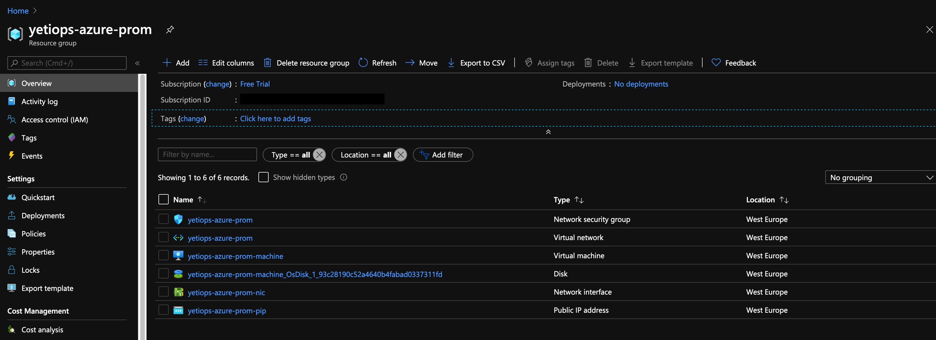Viewport: 936px width, 340px height.
Task: Sort the table by Location column
Action: coord(767,199)
